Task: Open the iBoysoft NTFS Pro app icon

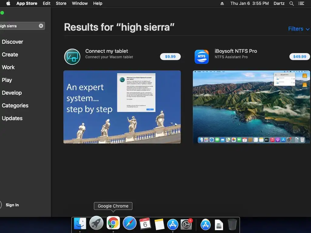Action: click(202, 57)
